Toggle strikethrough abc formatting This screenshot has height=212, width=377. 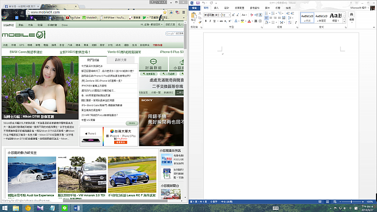[221, 21]
